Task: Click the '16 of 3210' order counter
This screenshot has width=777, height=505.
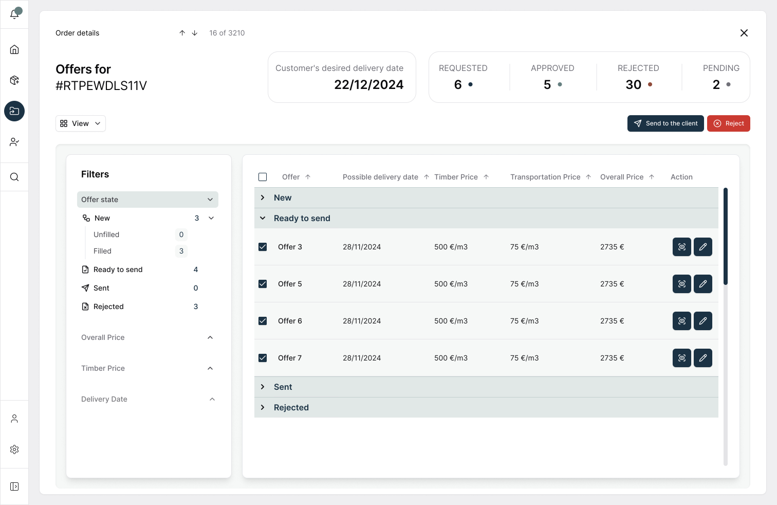Action: (x=227, y=33)
